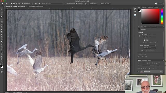
Task: Open the Properties panel flyout menu
Action: pyautogui.click(x=163, y=27)
